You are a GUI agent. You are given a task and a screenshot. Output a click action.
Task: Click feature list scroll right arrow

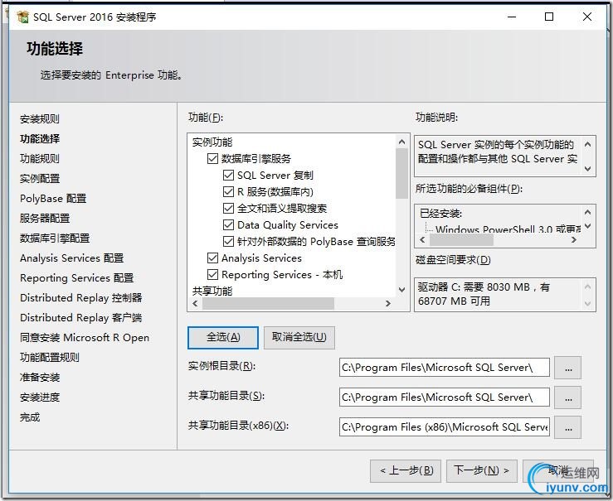pyautogui.click(x=388, y=304)
